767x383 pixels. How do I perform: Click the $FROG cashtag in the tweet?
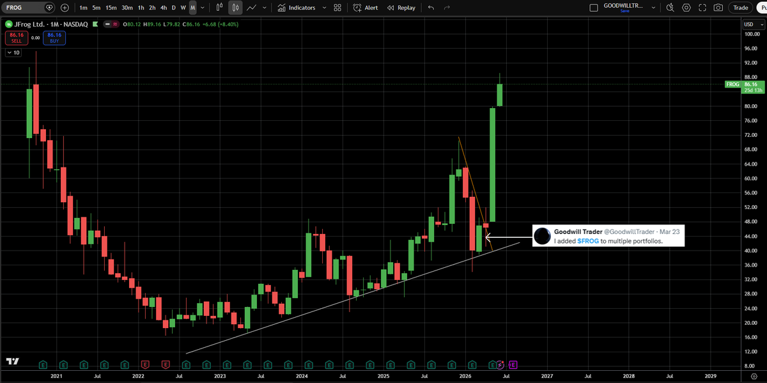[x=589, y=241]
